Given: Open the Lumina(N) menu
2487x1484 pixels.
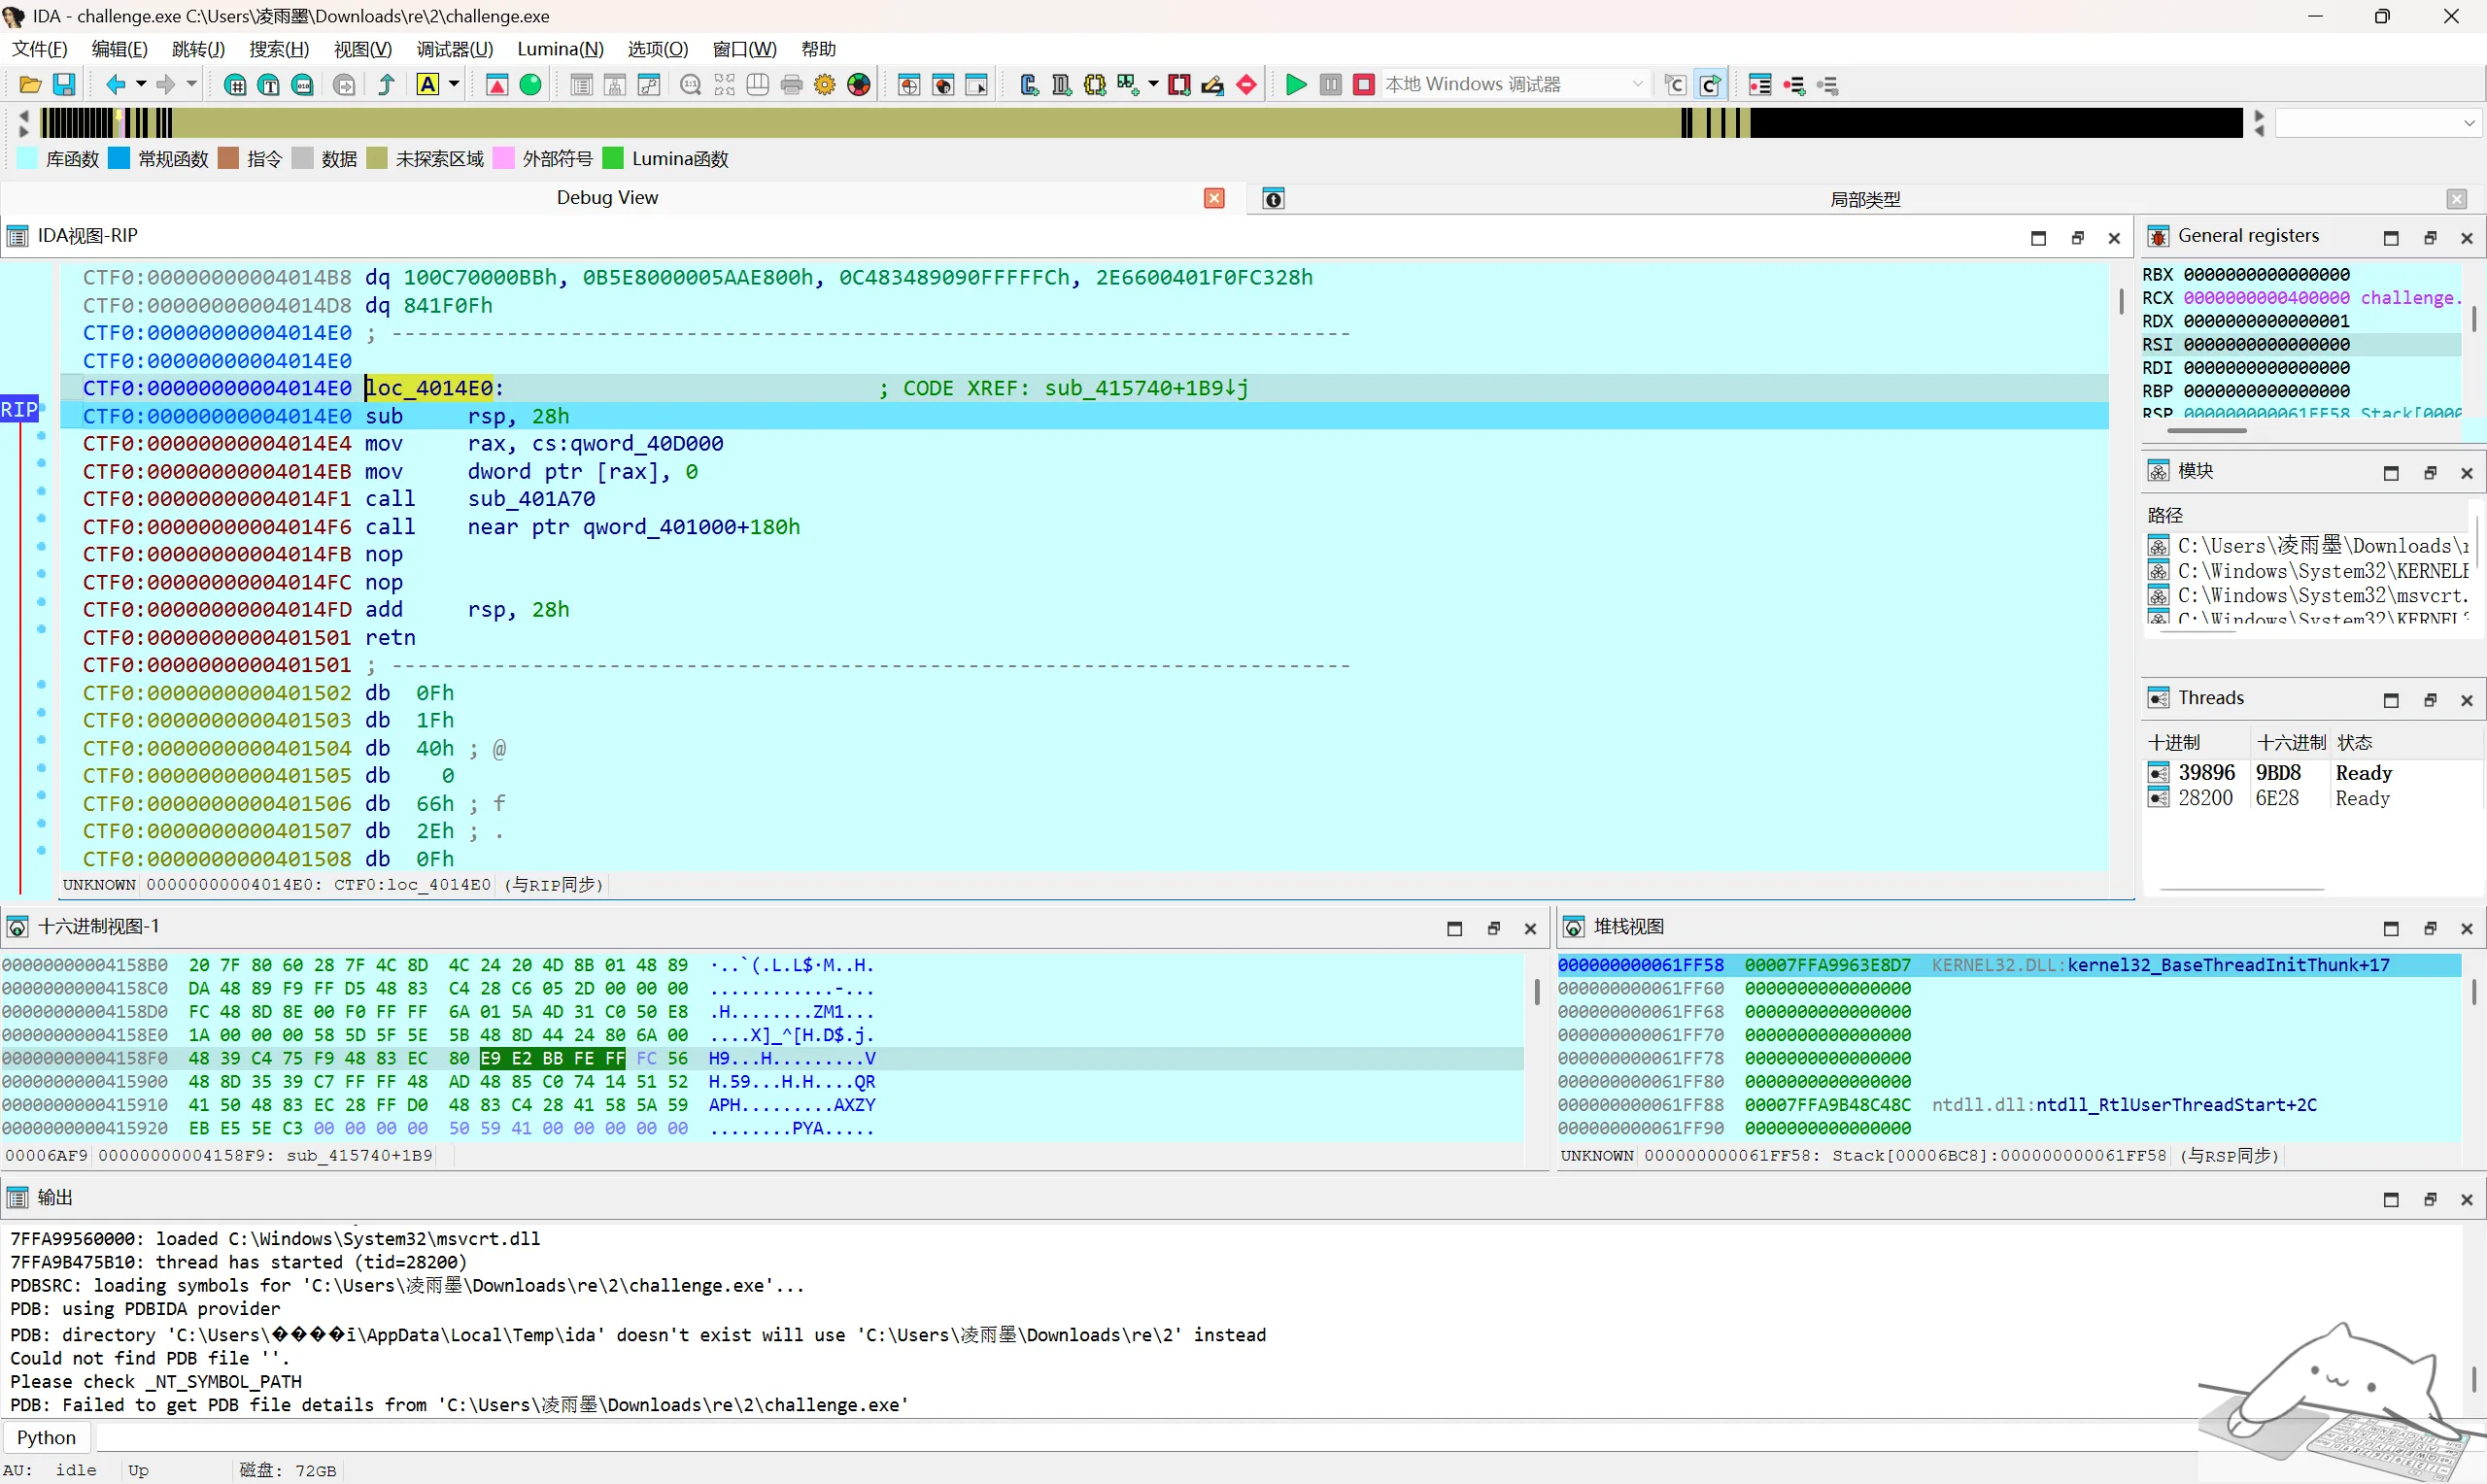Looking at the screenshot, I should pos(560,49).
